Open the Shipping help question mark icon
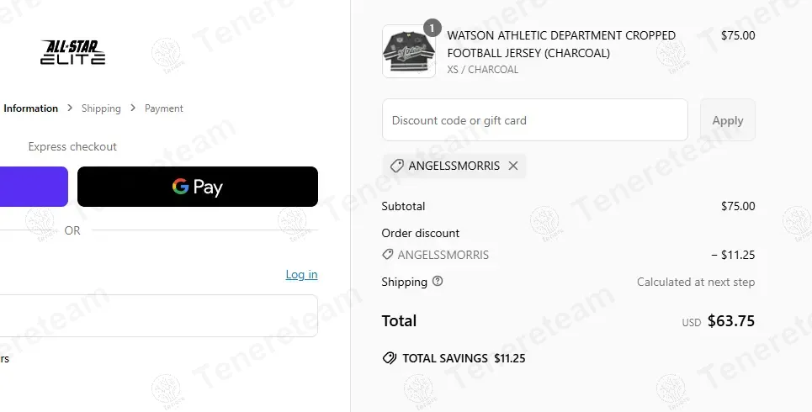812x412 pixels. 438,282
